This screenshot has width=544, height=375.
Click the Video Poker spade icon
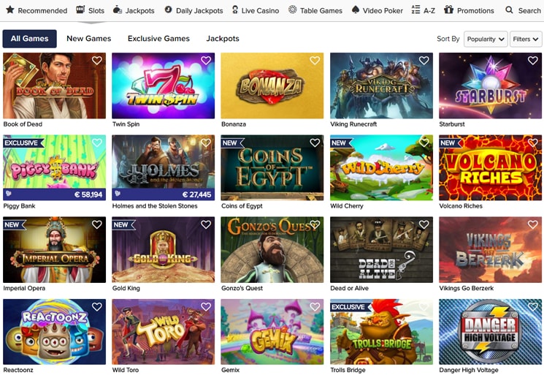coord(356,10)
